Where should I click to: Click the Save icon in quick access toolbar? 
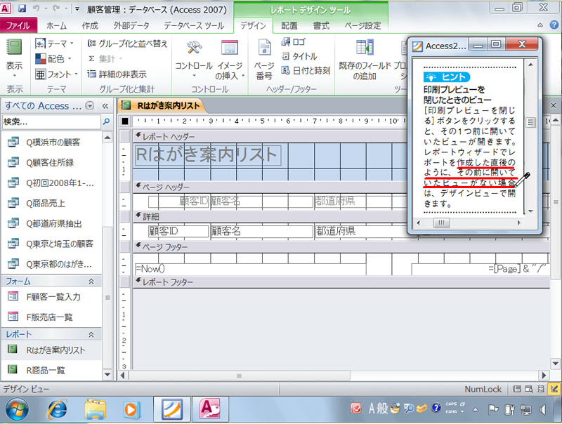(22, 8)
